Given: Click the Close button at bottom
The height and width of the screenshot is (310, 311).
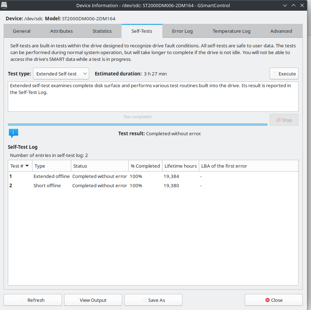Looking at the screenshot, I should pyautogui.click(x=274, y=300).
